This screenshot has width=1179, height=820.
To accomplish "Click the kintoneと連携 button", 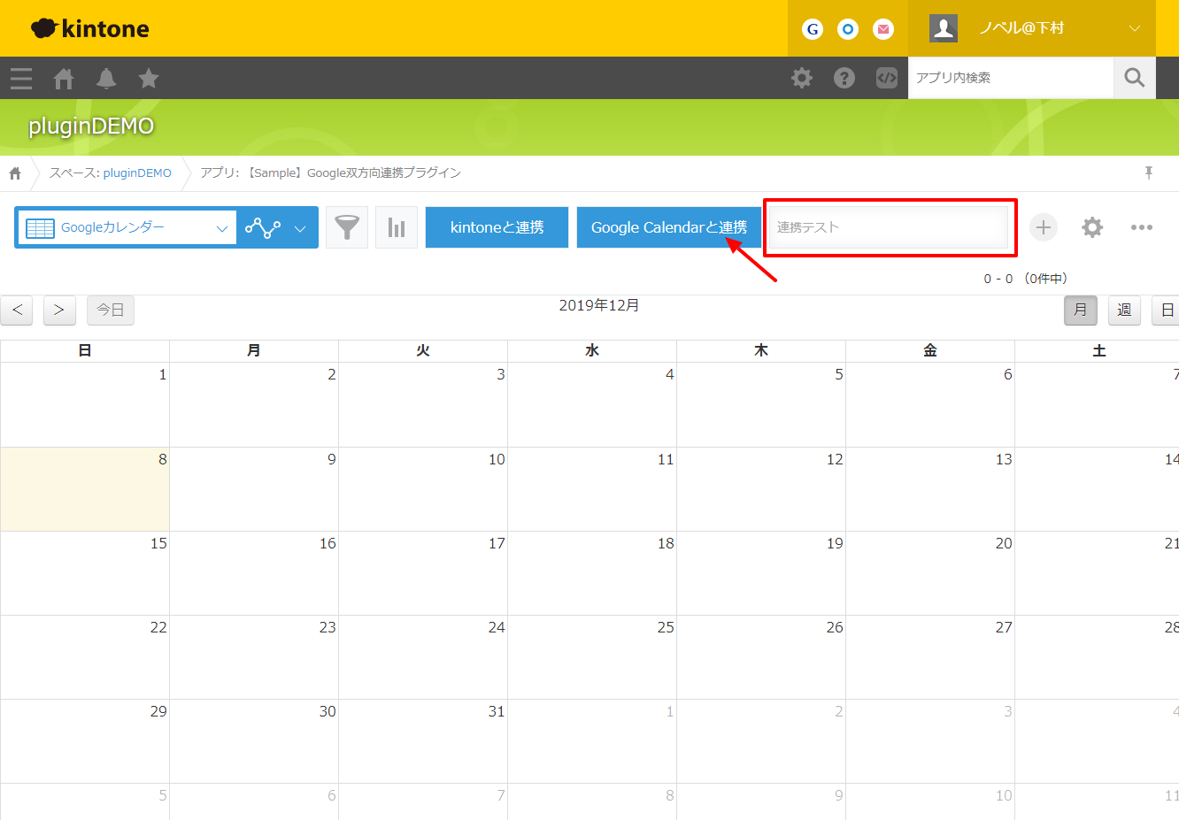I will tap(497, 227).
